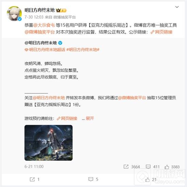Image resolution: width=187 pixels, height=187 pixels.
Task: Open the #明日方舟终末地# hashtag
Action: click(x=83, y=50)
